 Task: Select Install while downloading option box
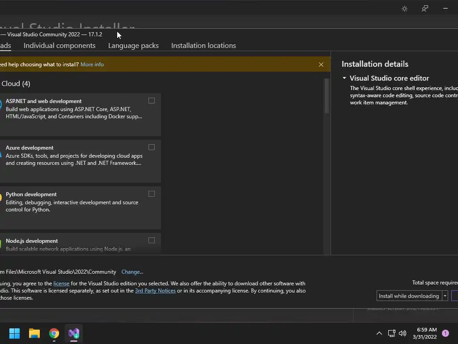point(409,296)
